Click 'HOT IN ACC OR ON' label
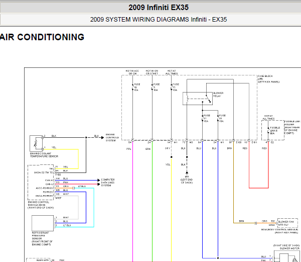This screenshot has height=262, width=301. point(132,72)
